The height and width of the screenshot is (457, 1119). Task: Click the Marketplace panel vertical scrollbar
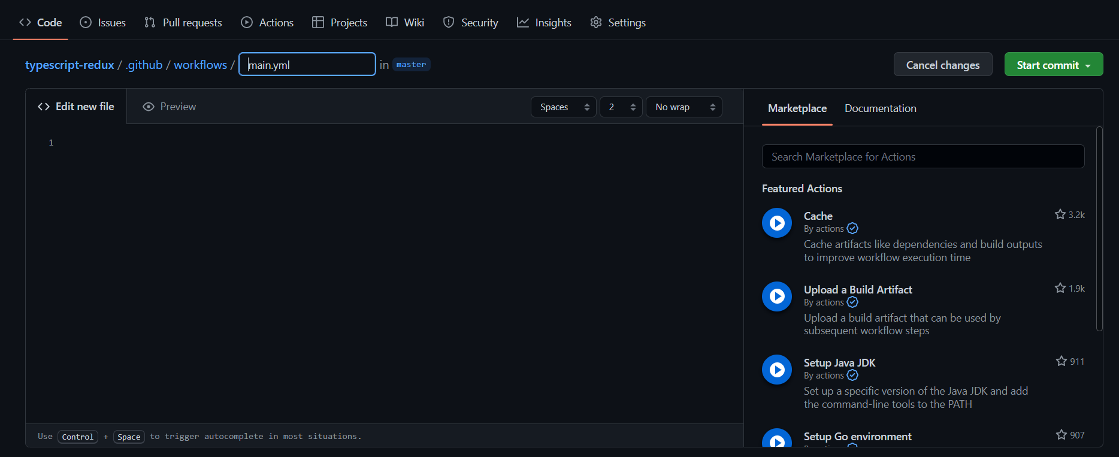[x=1099, y=228]
